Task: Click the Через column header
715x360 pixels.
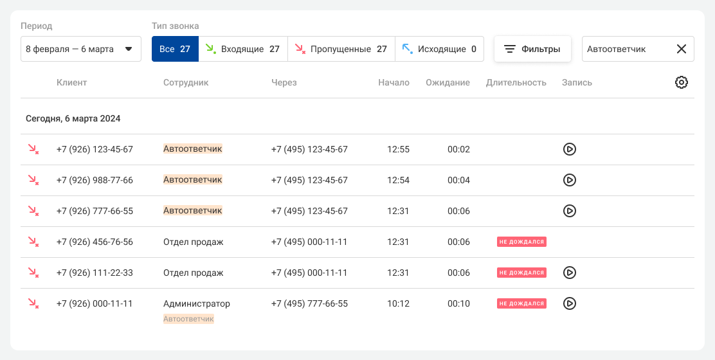Action: (284, 82)
